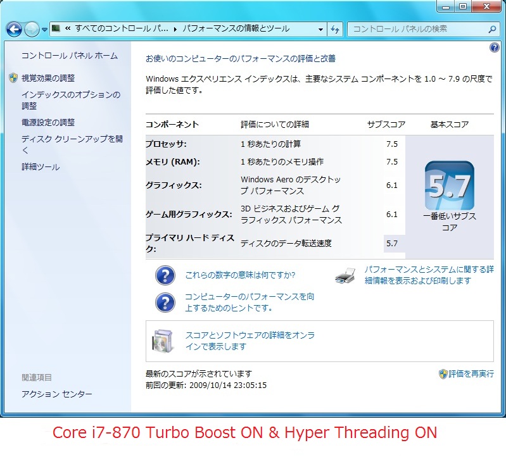Click the プロセッサ: row label
The width and height of the screenshot is (506, 457).
166,144
